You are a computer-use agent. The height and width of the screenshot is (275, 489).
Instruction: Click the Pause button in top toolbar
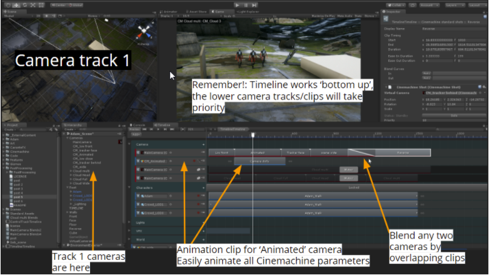pos(245,4)
